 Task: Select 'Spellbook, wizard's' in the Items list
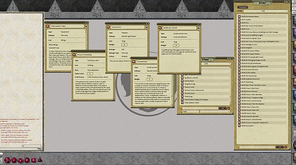(205, 78)
